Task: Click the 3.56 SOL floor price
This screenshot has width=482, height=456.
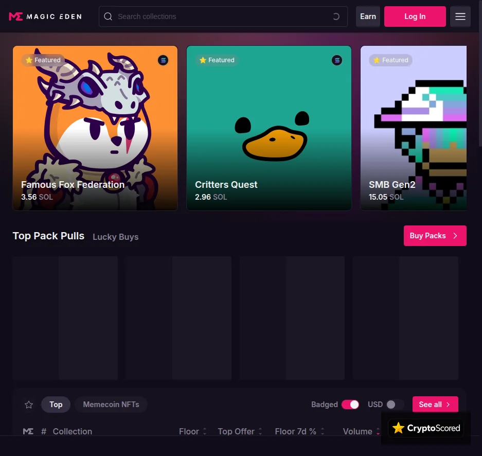Action: tap(37, 197)
